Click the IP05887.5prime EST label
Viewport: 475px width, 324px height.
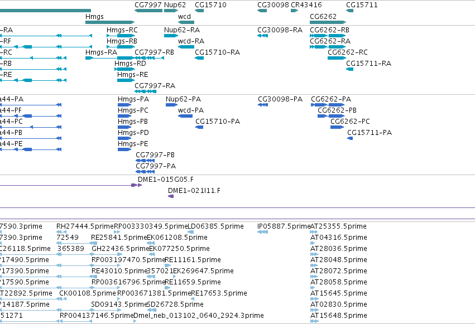click(x=284, y=226)
